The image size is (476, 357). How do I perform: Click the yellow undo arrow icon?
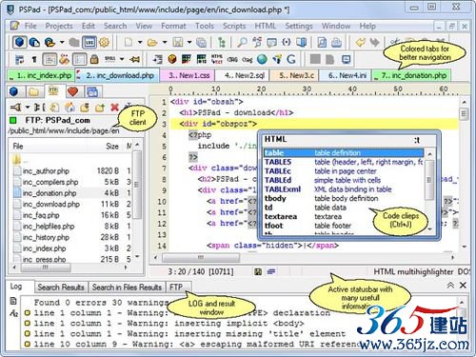coord(361,42)
